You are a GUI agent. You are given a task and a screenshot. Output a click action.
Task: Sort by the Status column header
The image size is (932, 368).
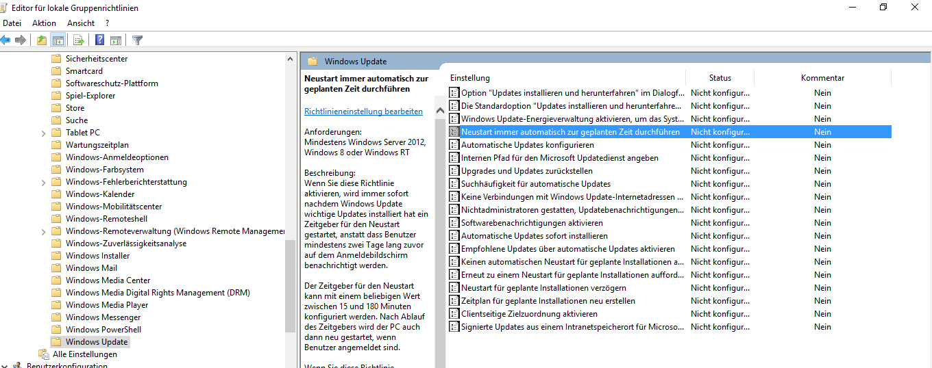pos(720,78)
